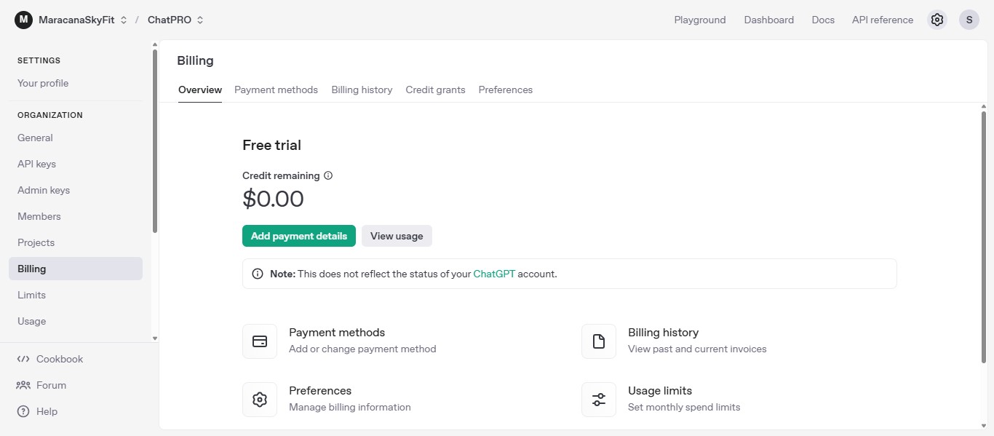Viewport: 994px width, 436px height.
Task: Open Docs in the top navigation
Action: [823, 20]
